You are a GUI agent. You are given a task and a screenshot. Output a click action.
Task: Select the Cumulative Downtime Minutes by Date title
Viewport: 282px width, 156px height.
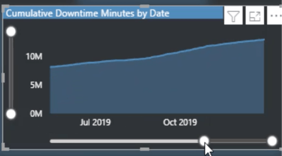coord(88,13)
